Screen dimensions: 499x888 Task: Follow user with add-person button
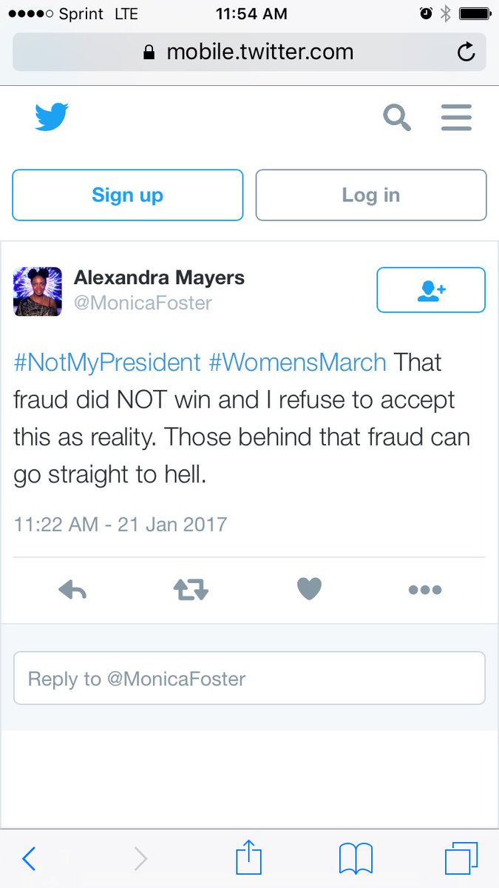coord(431,290)
